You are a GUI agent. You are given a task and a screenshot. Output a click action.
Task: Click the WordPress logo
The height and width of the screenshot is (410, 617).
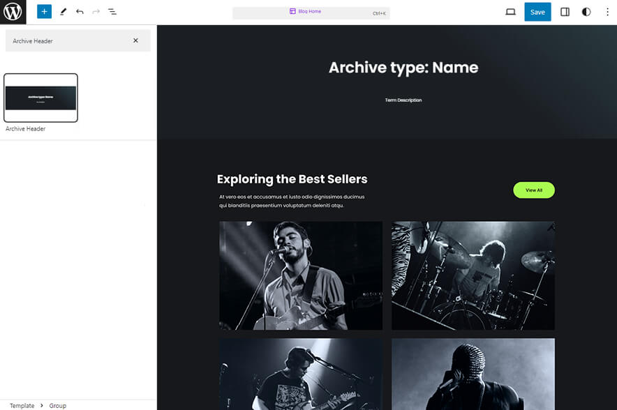point(12,11)
